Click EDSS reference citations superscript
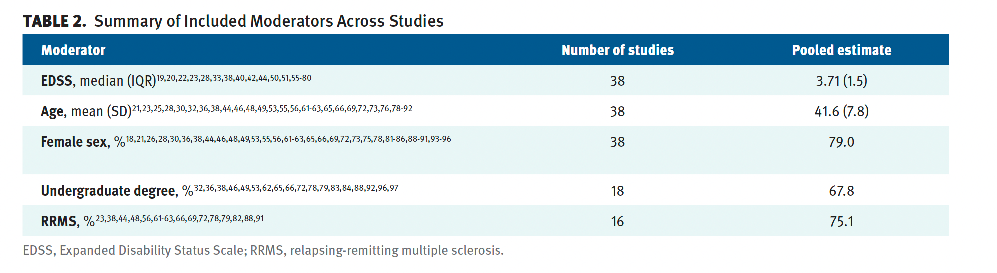This screenshot has height=273, width=997. tap(234, 78)
